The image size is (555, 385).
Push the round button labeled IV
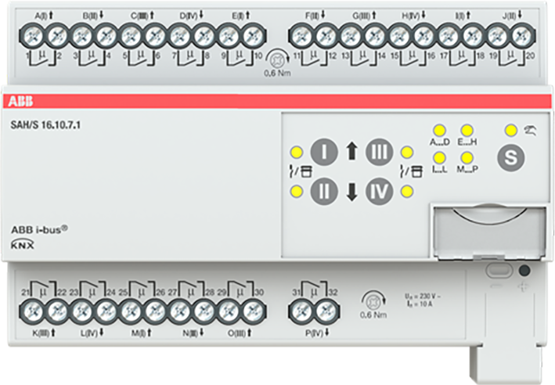click(379, 192)
